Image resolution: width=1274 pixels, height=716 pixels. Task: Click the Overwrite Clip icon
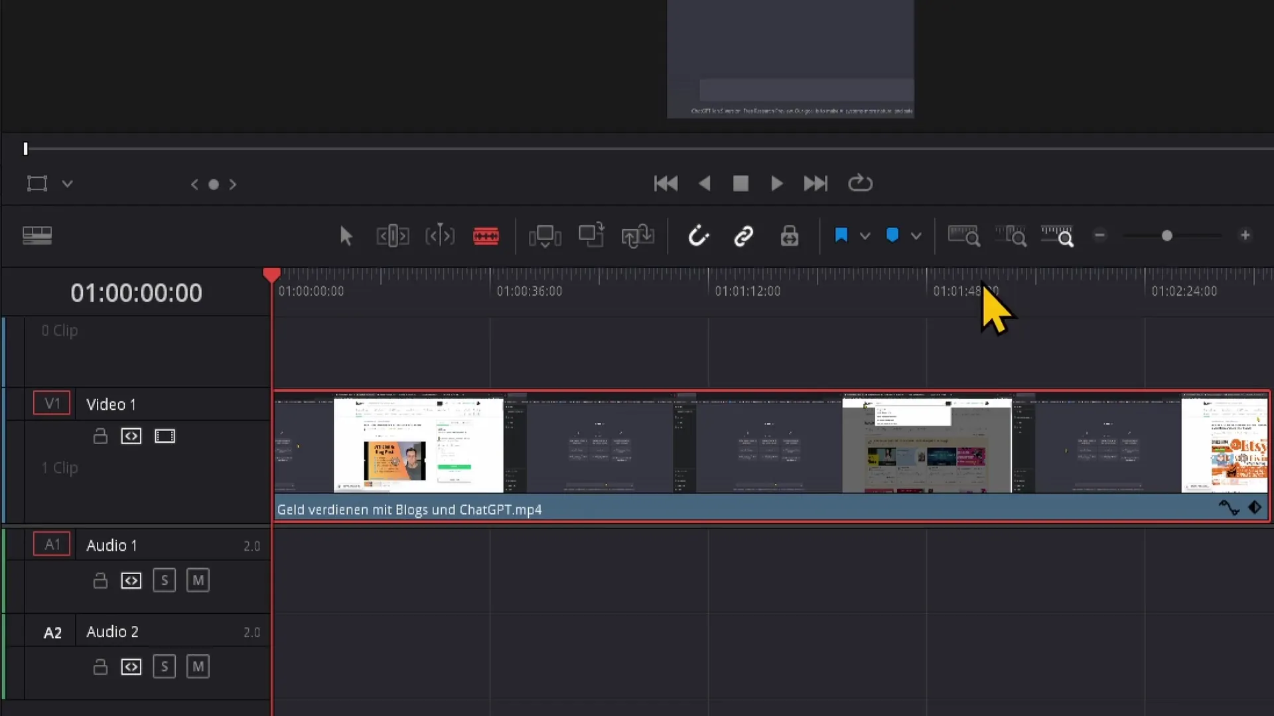(591, 235)
